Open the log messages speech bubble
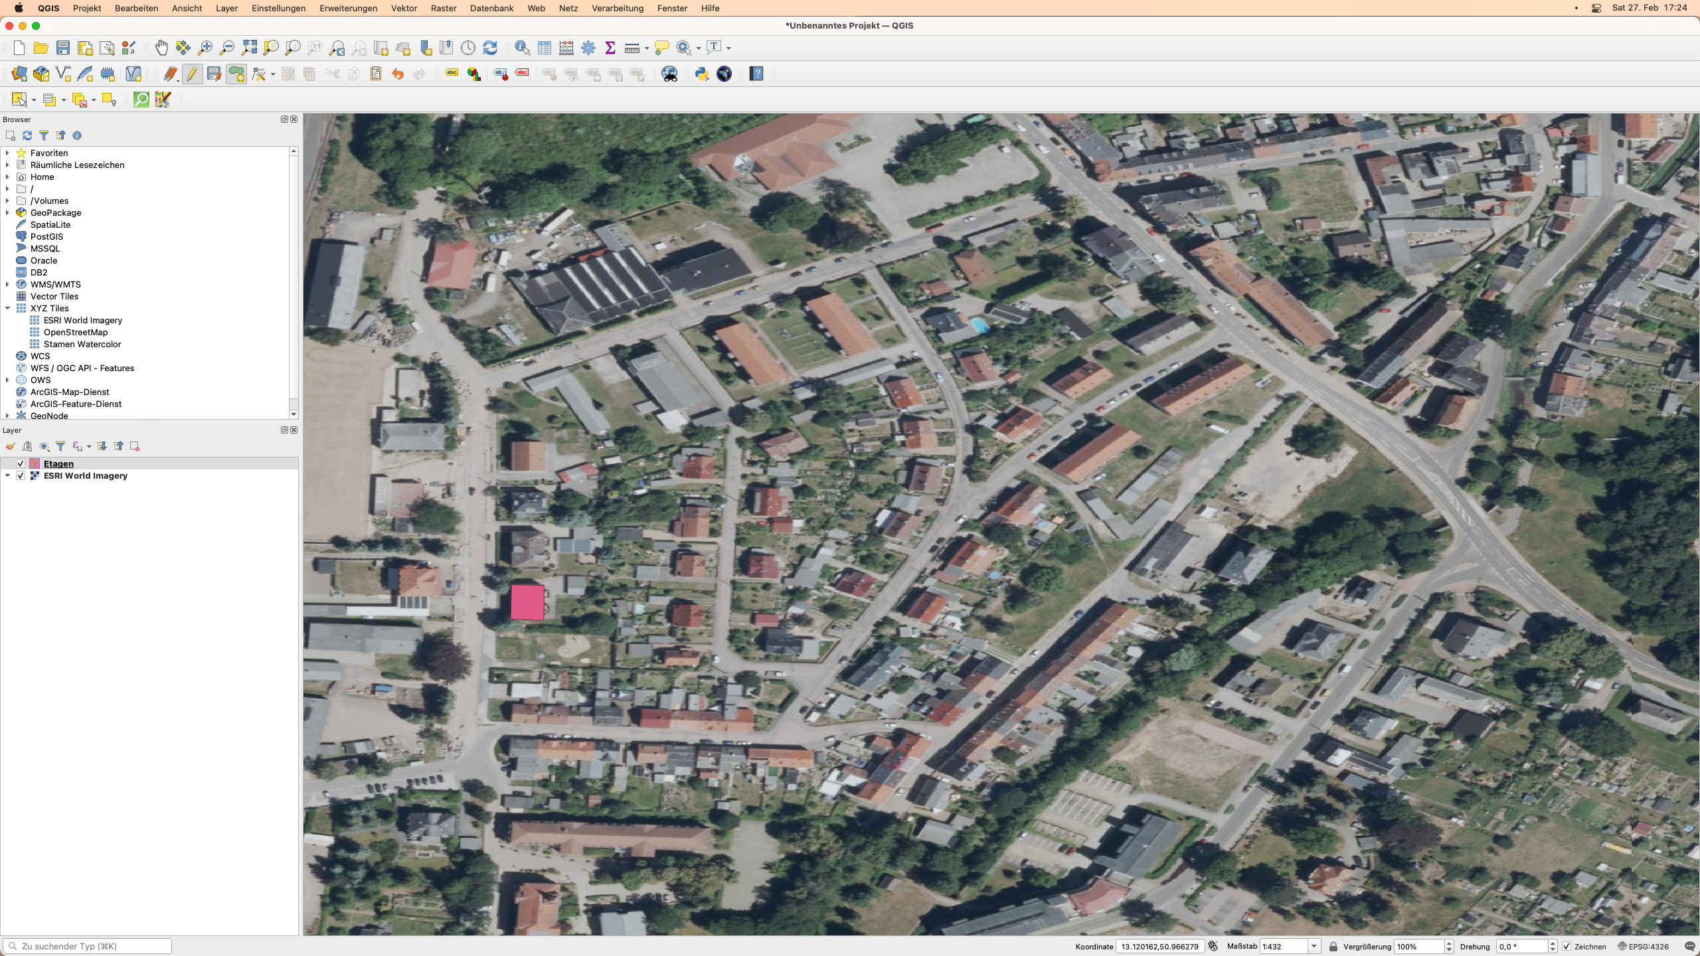 point(1690,947)
